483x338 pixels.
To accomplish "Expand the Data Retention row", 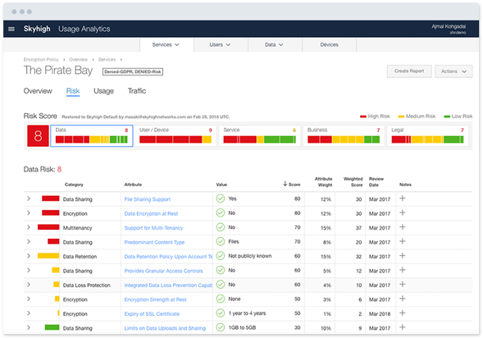I will coord(29,256).
